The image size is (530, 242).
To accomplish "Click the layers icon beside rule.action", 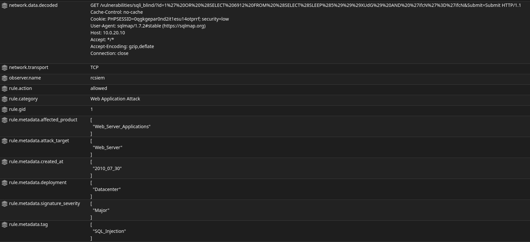I will click(x=5, y=89).
